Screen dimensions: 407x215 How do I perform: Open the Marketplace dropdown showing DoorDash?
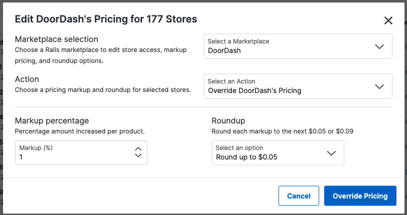pyautogui.click(x=291, y=46)
